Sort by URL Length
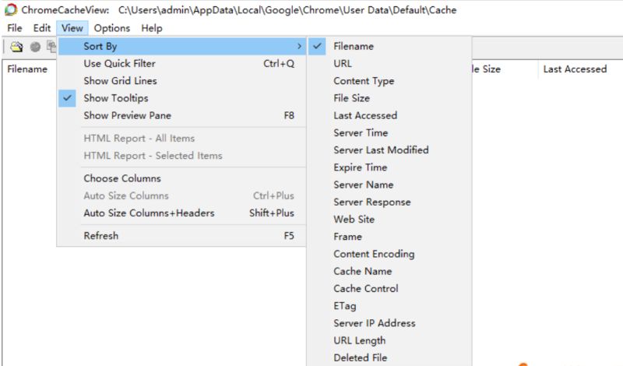 389,340
